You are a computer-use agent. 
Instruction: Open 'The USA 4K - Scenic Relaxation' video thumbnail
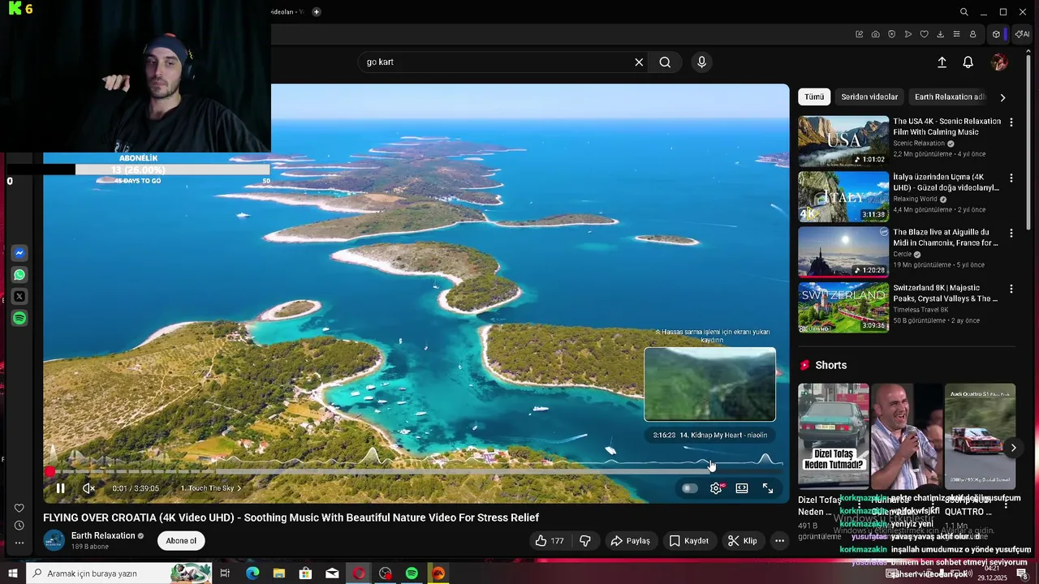point(843,141)
